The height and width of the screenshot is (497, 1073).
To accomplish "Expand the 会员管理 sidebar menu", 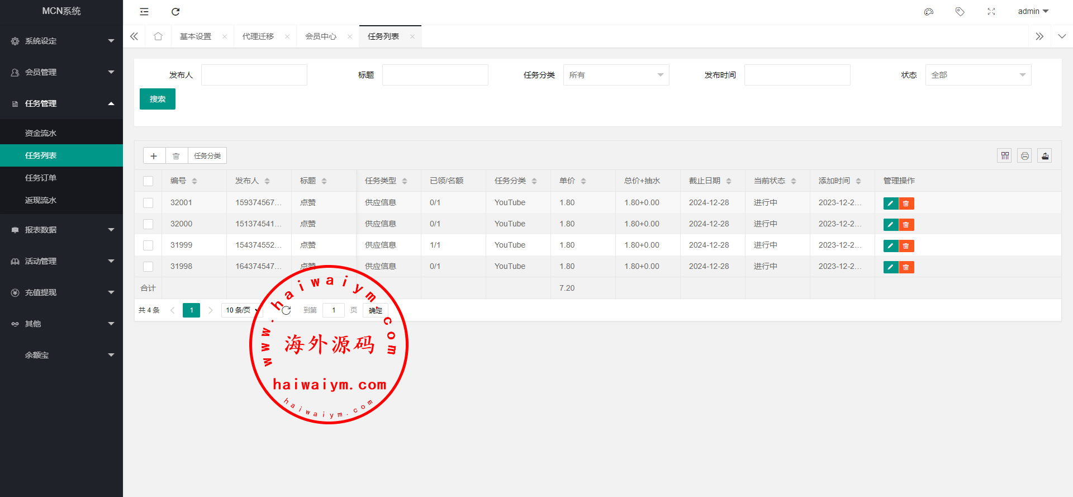I will pyautogui.click(x=61, y=72).
